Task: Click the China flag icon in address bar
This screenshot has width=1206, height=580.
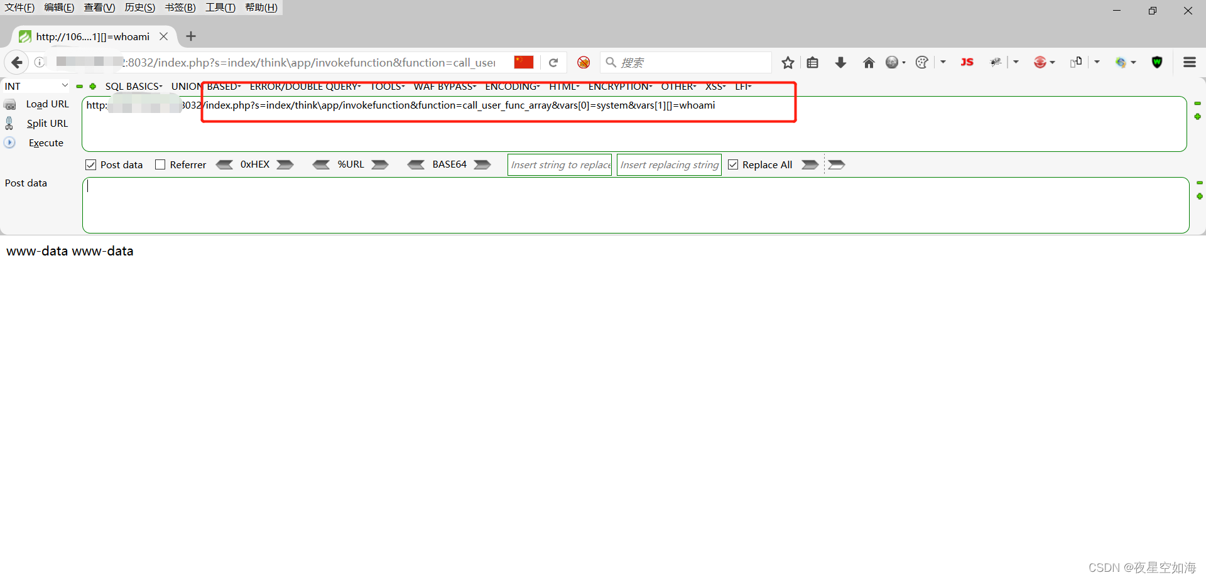Action: pos(523,62)
